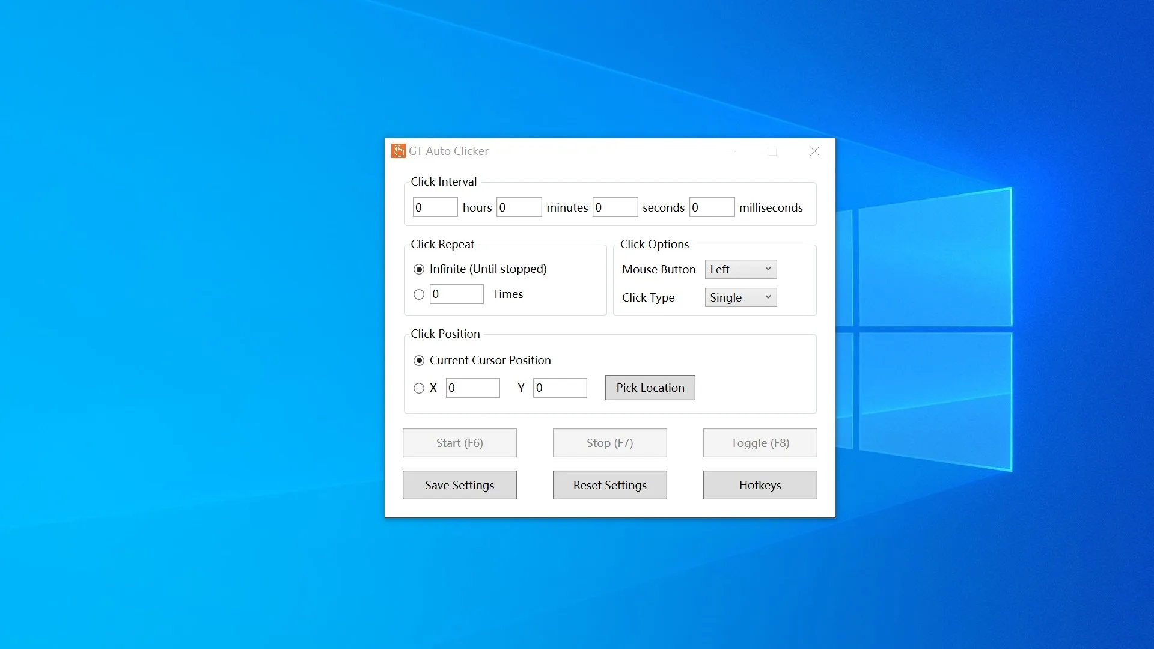Viewport: 1154px width, 649px height.
Task: Select the X Y coordinates radio button
Action: coord(419,388)
